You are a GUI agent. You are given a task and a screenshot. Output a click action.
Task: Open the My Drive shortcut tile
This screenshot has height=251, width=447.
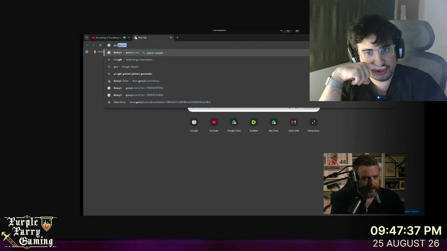pyautogui.click(x=273, y=124)
